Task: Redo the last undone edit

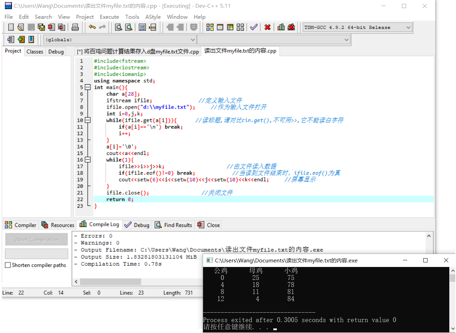Action: point(101,27)
